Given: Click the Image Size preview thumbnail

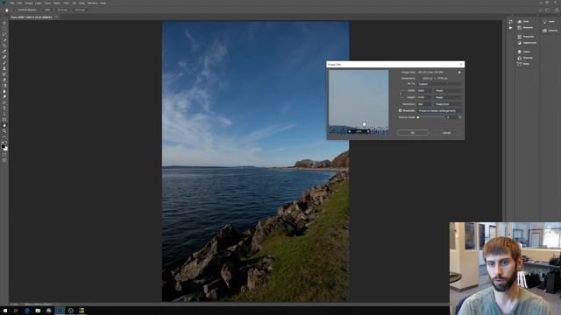Looking at the screenshot, I should click(x=359, y=102).
